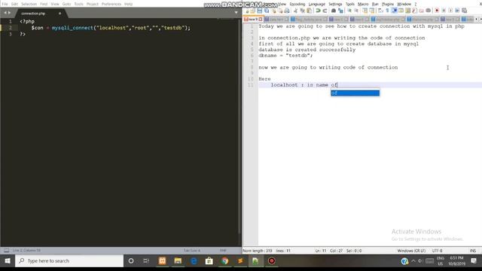Open Sublime Text tab list dropdown arrow

(x=236, y=13)
